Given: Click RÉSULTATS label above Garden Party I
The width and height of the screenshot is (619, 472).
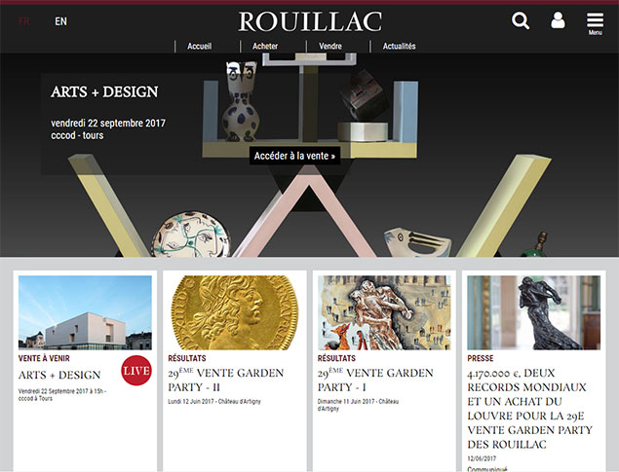Looking at the screenshot, I should 336,358.
